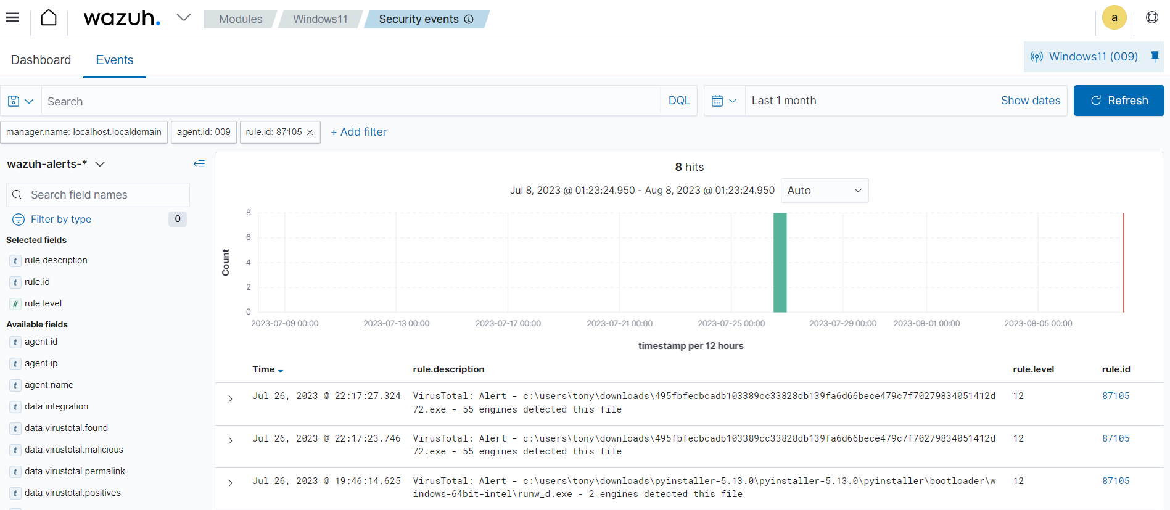Switch to the Dashboard tab

(x=41, y=60)
